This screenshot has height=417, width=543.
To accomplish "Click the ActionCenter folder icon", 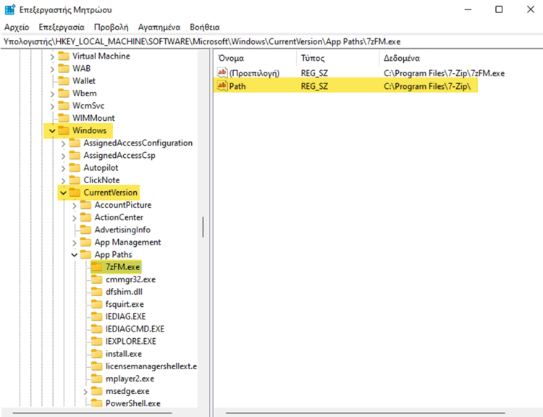I will [x=86, y=217].
